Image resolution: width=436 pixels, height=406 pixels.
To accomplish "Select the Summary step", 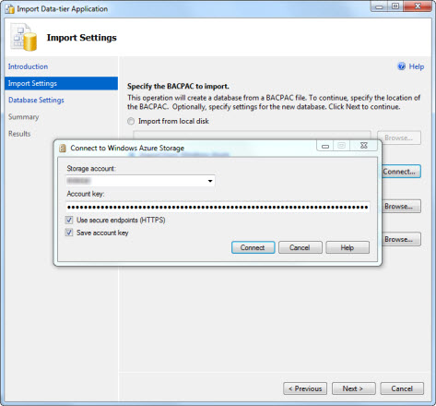I will coord(24,117).
